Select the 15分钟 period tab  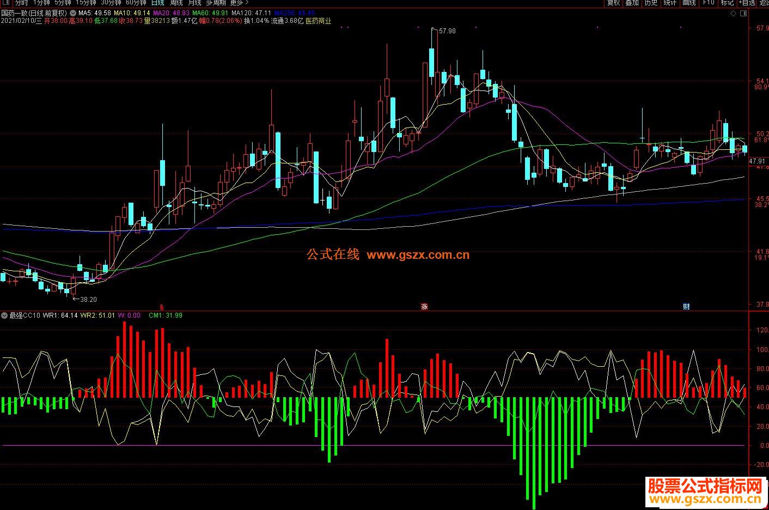click(87, 3)
